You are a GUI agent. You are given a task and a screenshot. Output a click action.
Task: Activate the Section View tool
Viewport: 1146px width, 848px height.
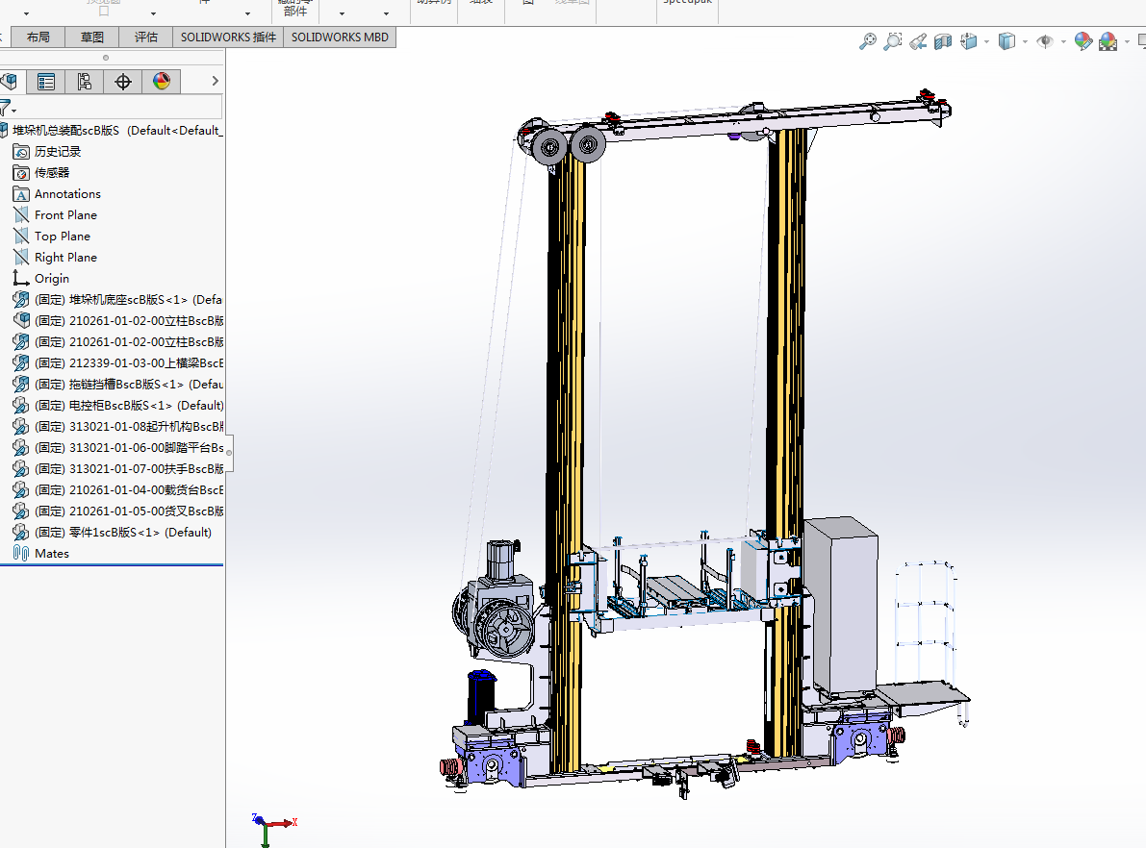click(x=943, y=41)
